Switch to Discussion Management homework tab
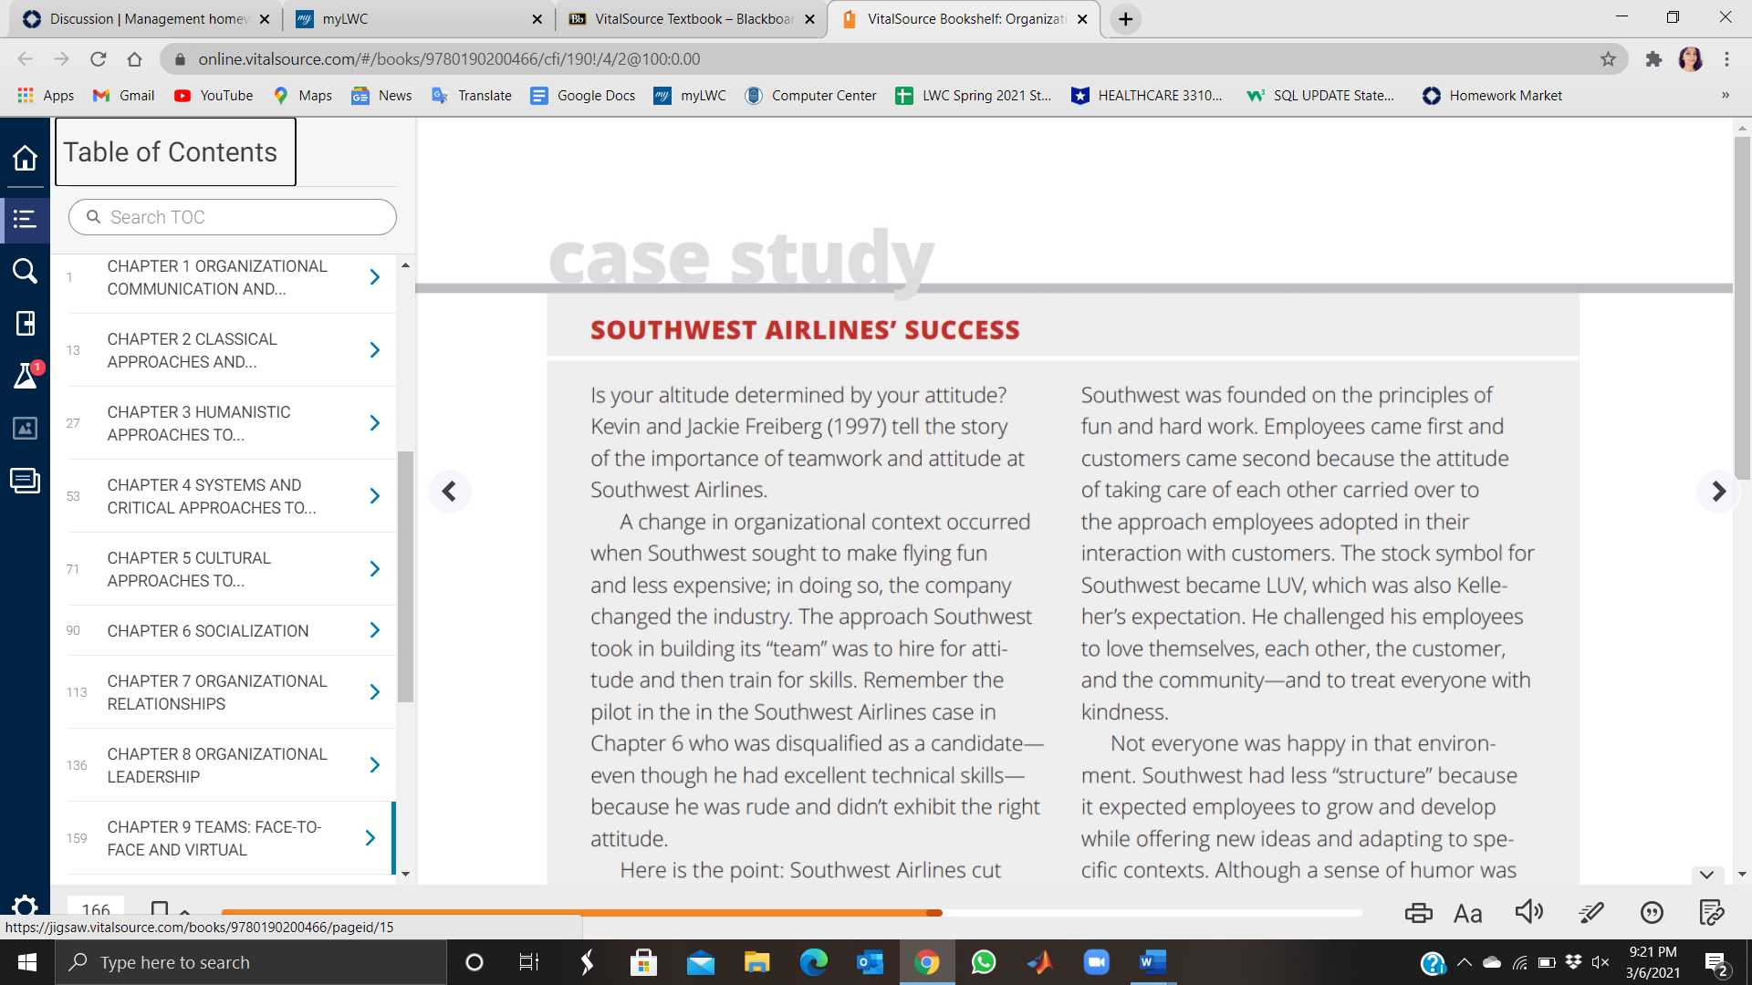The width and height of the screenshot is (1752, 985). coord(146,19)
